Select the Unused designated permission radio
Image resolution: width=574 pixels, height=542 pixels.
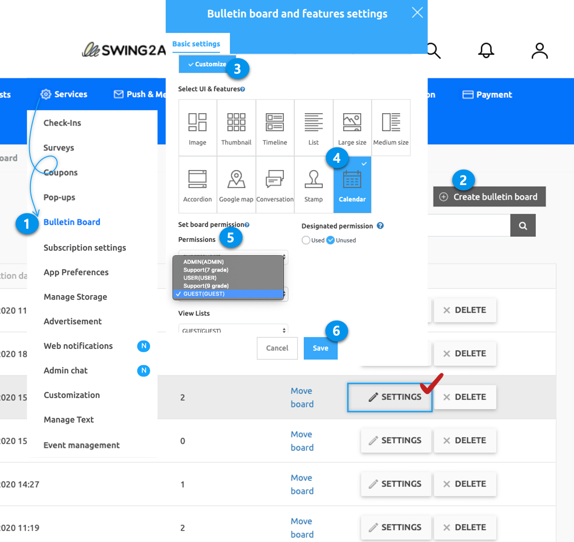coord(331,240)
